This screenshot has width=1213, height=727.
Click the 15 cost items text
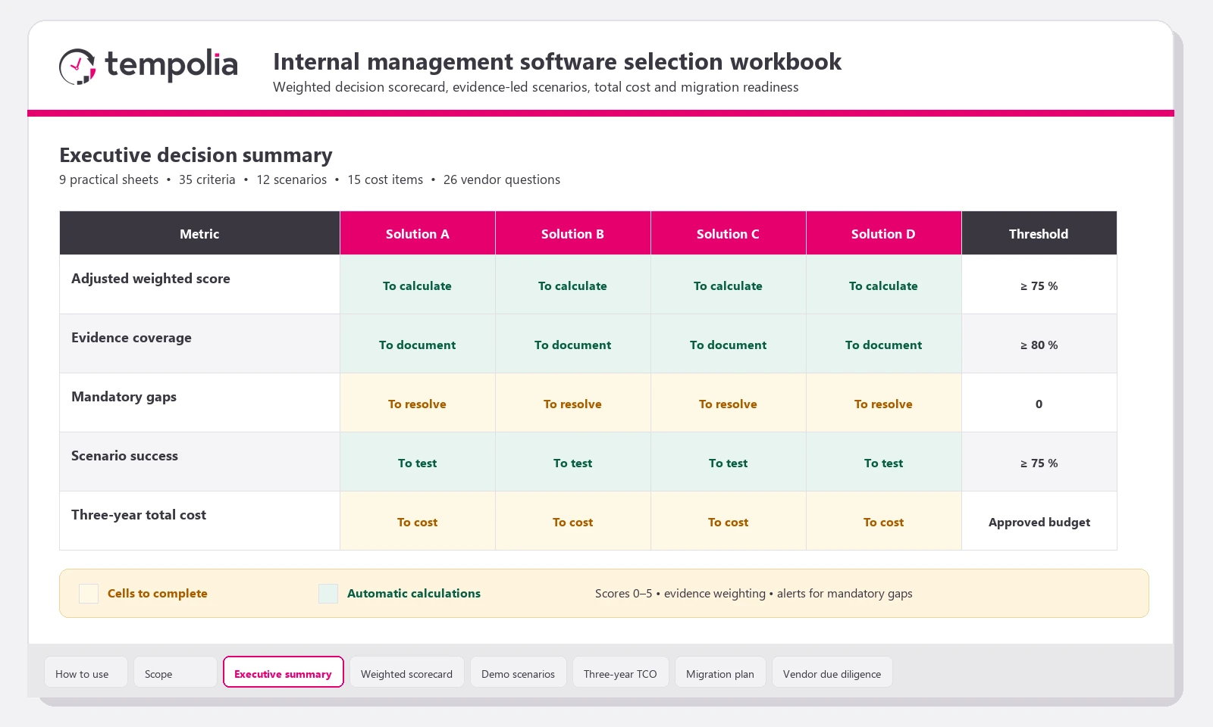point(385,179)
